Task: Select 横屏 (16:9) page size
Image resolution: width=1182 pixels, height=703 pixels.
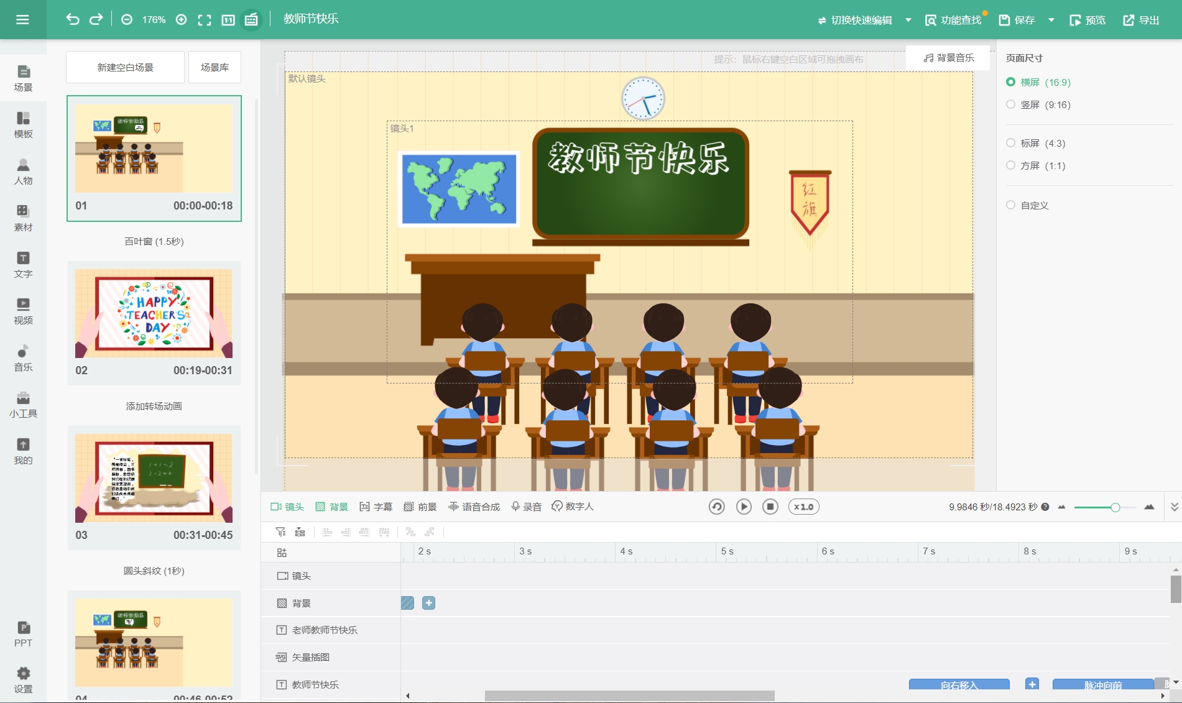Action: click(1038, 82)
